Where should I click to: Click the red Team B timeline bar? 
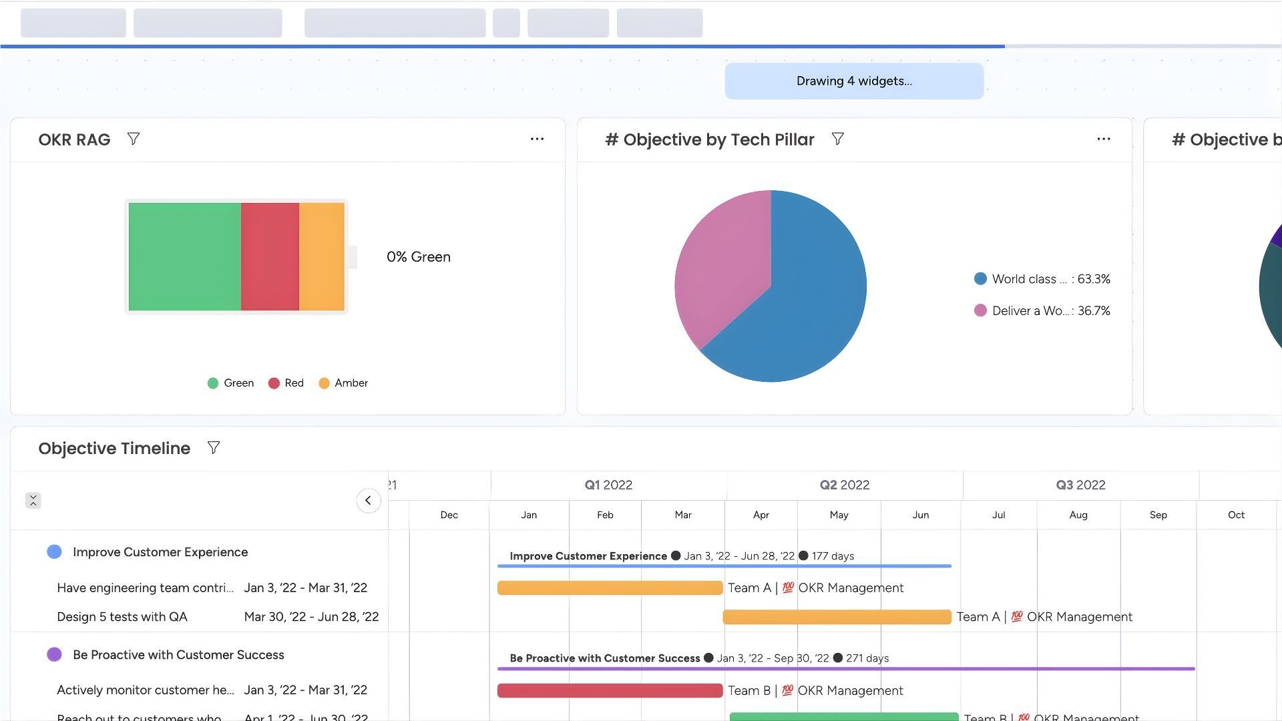pyautogui.click(x=609, y=690)
